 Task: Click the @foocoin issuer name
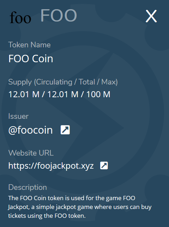30,130
